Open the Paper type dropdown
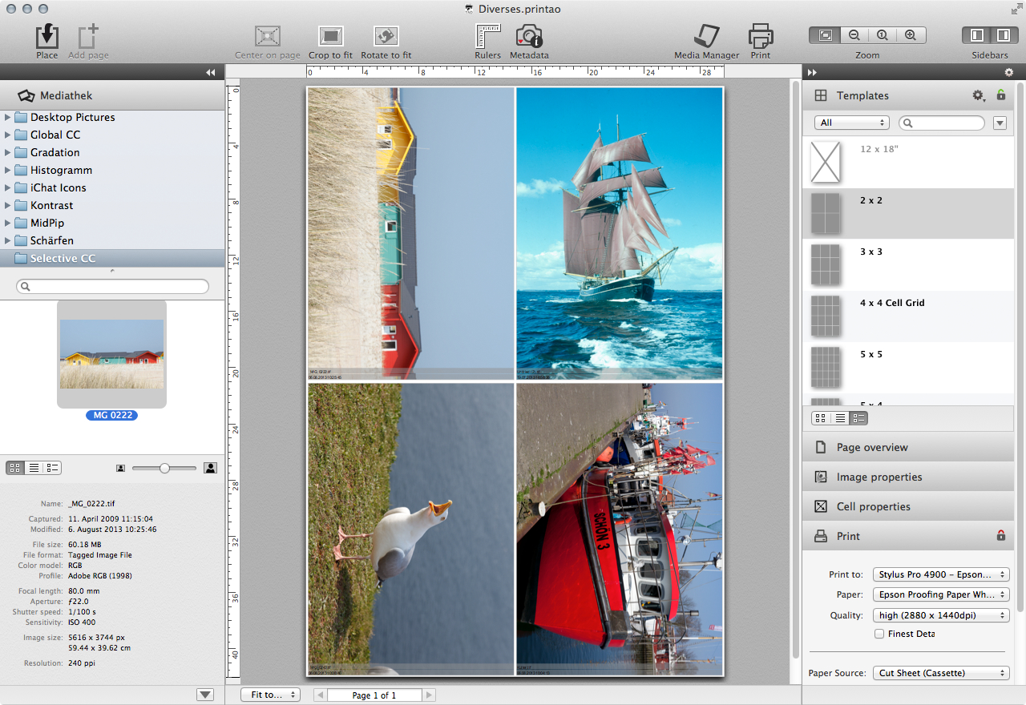This screenshot has width=1026, height=705. tap(941, 594)
